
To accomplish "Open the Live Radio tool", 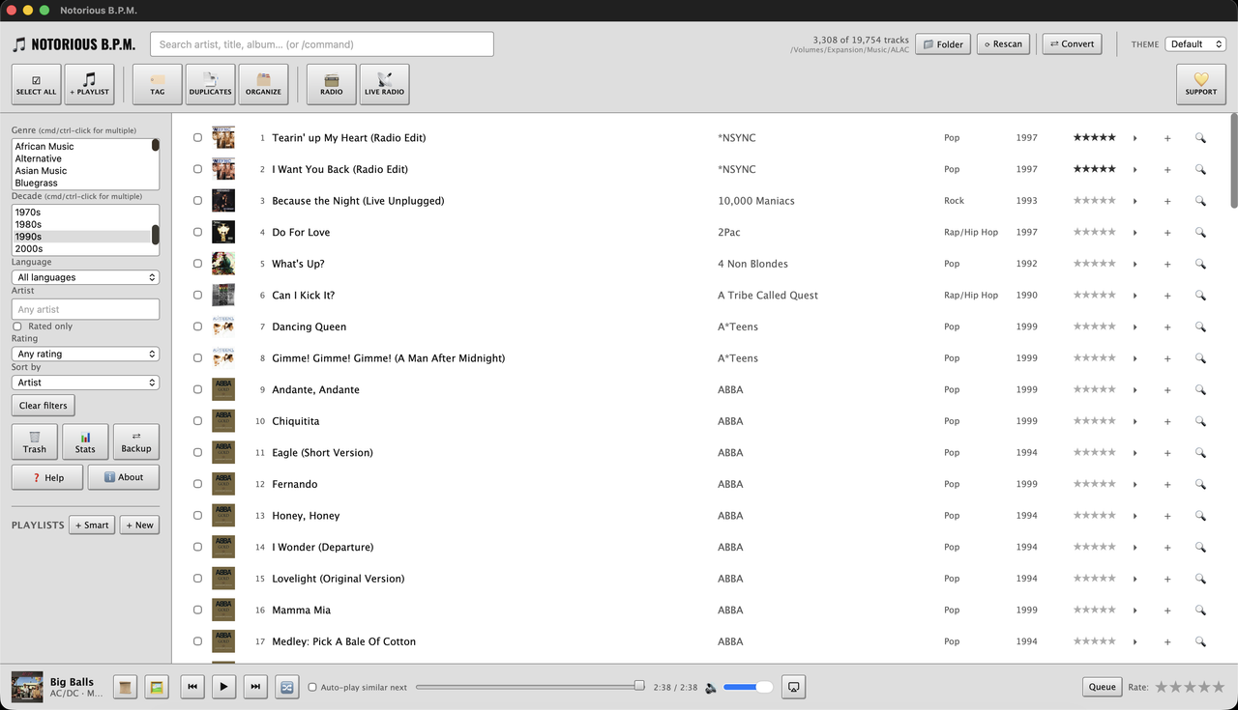I will 384,84.
